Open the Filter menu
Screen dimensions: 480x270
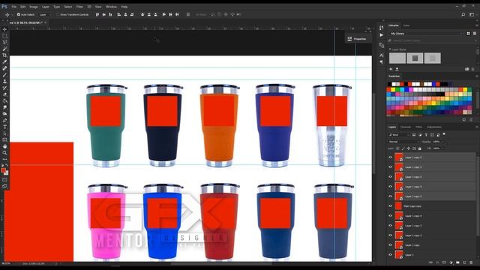[79, 7]
